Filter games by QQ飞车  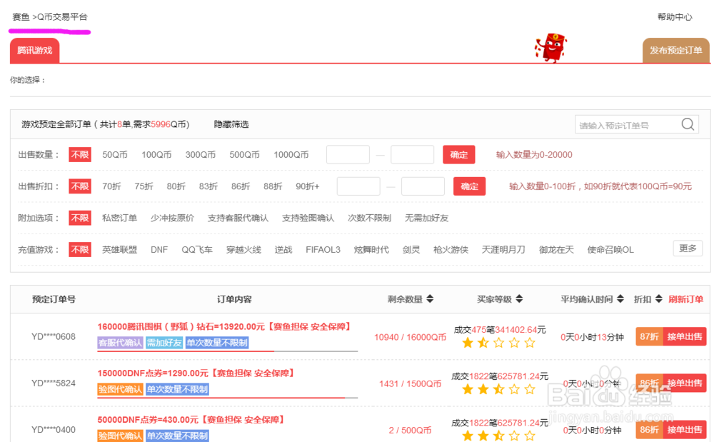[x=197, y=249]
